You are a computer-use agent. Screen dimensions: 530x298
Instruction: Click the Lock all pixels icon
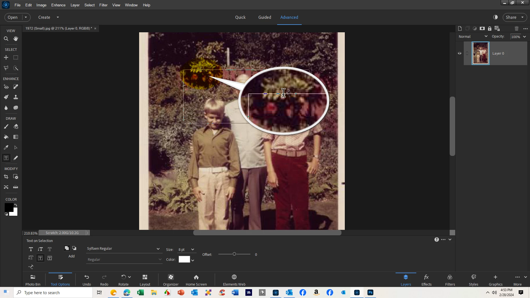pyautogui.click(x=490, y=28)
